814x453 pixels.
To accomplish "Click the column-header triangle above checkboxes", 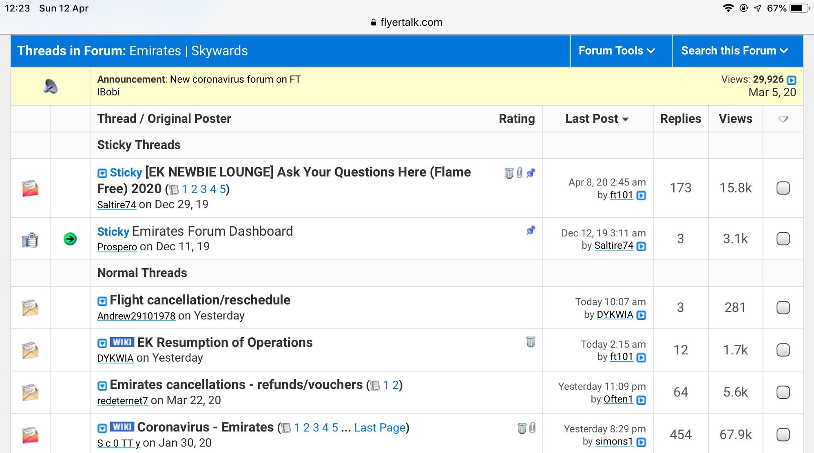I will 783,119.
